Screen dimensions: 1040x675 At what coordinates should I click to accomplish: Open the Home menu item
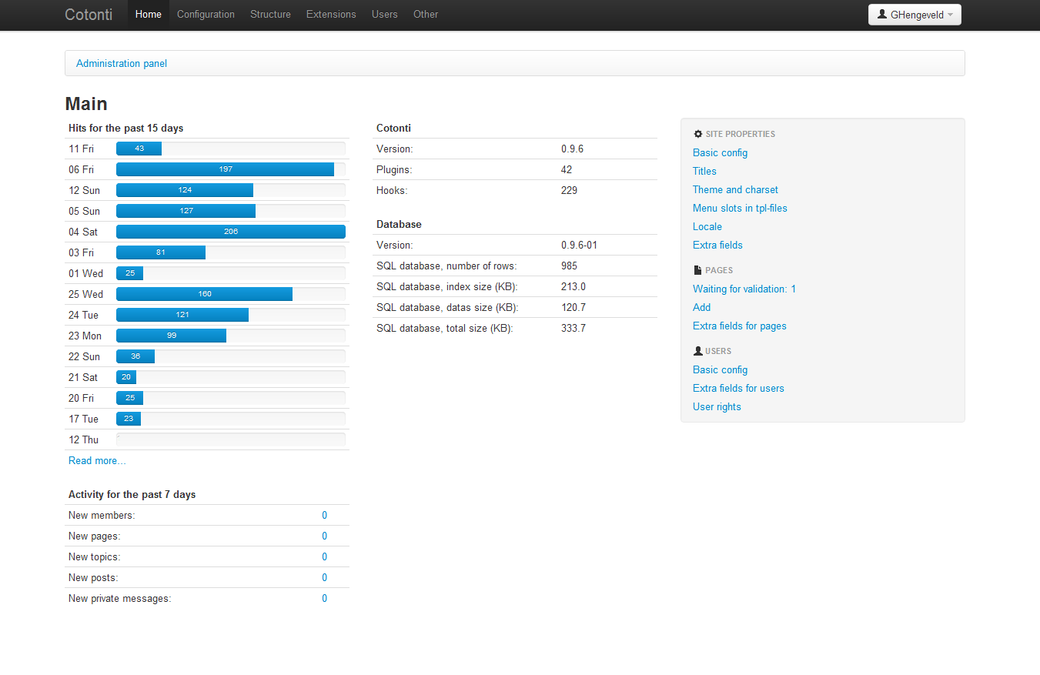(149, 15)
